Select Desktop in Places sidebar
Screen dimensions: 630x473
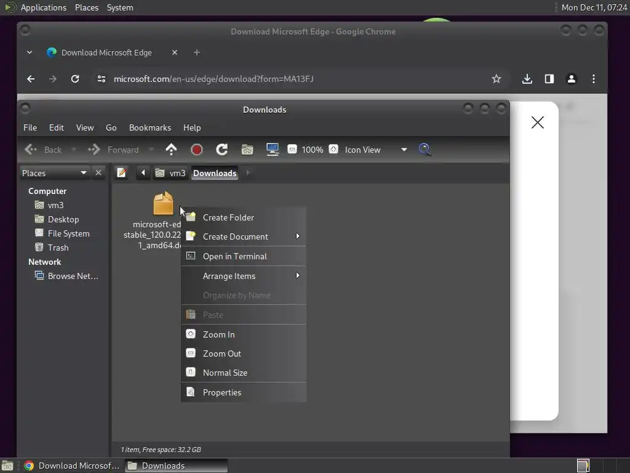pyautogui.click(x=57, y=219)
